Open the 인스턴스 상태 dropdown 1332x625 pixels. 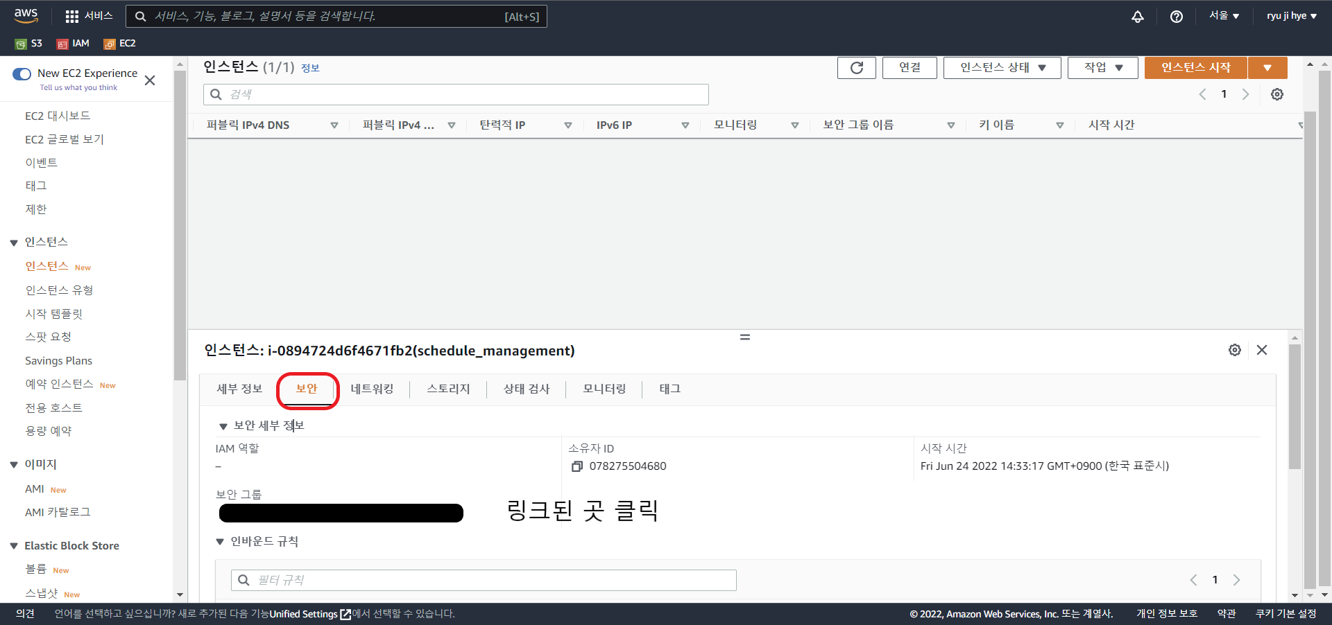[x=1002, y=68]
